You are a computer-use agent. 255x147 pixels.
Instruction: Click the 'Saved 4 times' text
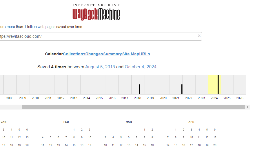pyautogui.click(x=52, y=67)
